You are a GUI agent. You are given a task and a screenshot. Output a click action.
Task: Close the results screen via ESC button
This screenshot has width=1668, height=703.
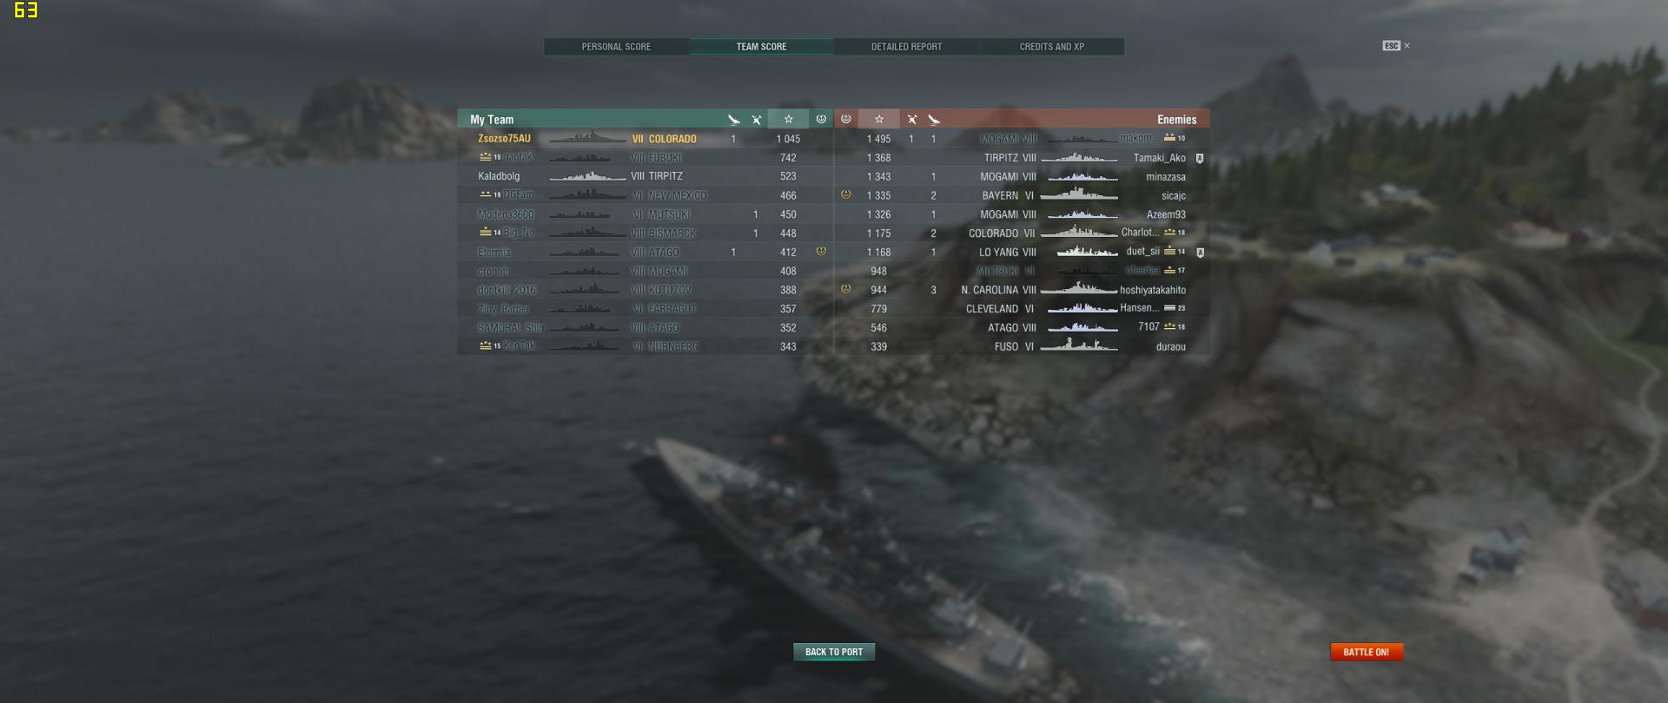pyautogui.click(x=1396, y=46)
